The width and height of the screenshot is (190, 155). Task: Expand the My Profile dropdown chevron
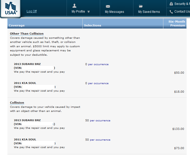tap(89, 12)
